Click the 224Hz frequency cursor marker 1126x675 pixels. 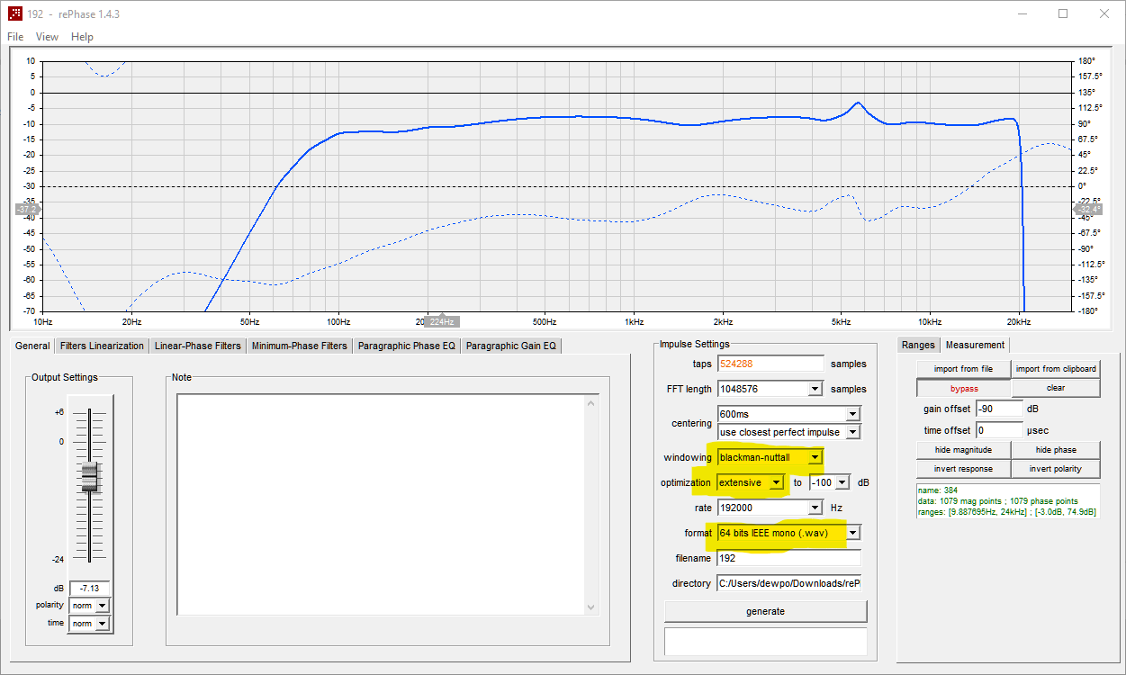[441, 321]
